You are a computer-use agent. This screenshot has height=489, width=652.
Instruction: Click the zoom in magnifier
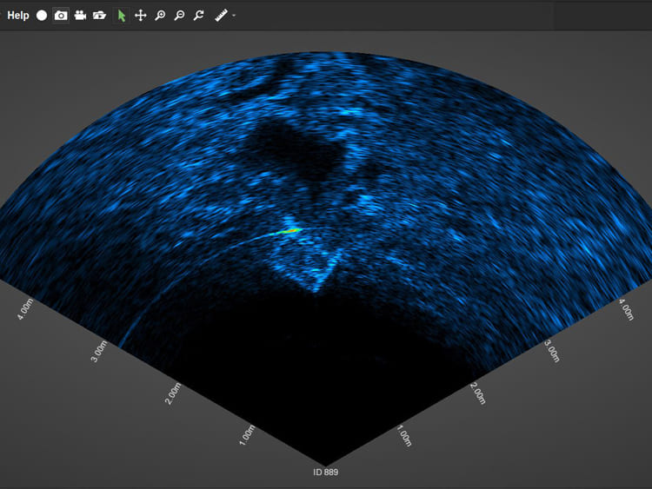[x=160, y=16]
